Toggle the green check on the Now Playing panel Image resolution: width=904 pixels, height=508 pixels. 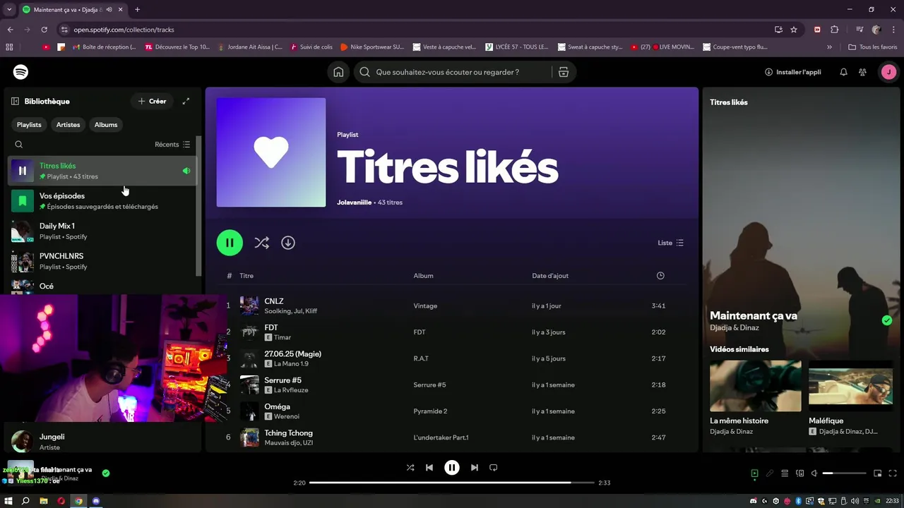click(887, 320)
